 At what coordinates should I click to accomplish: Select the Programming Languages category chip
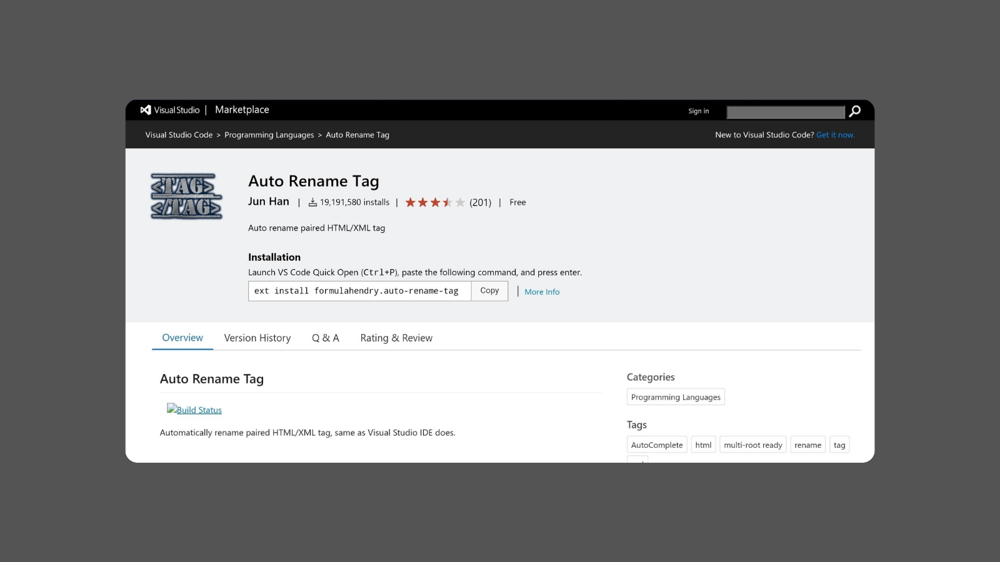tap(676, 397)
